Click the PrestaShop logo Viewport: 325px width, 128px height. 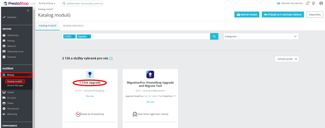point(16,3)
